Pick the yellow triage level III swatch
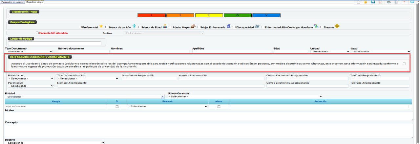The width and height of the screenshot is (420, 144). 209,15
